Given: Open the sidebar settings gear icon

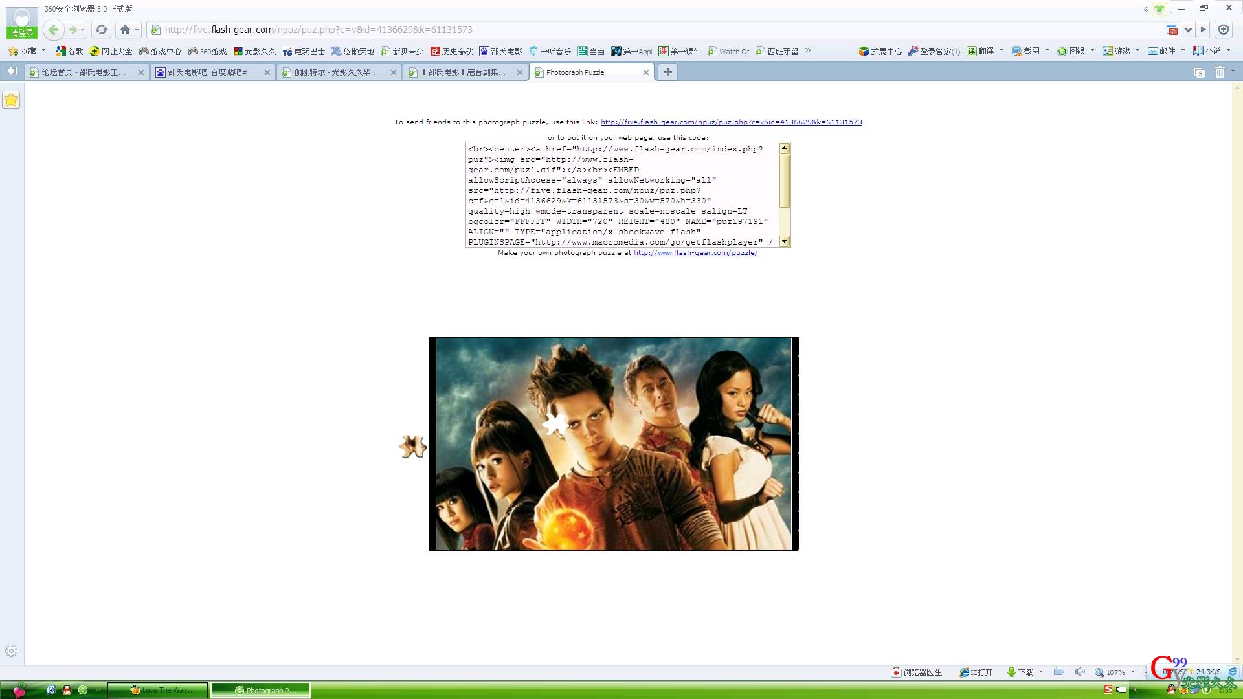Looking at the screenshot, I should (11, 651).
